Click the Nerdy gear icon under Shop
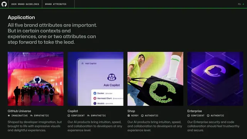The width and height of the screenshot is (247, 139). click(x=129, y=115)
